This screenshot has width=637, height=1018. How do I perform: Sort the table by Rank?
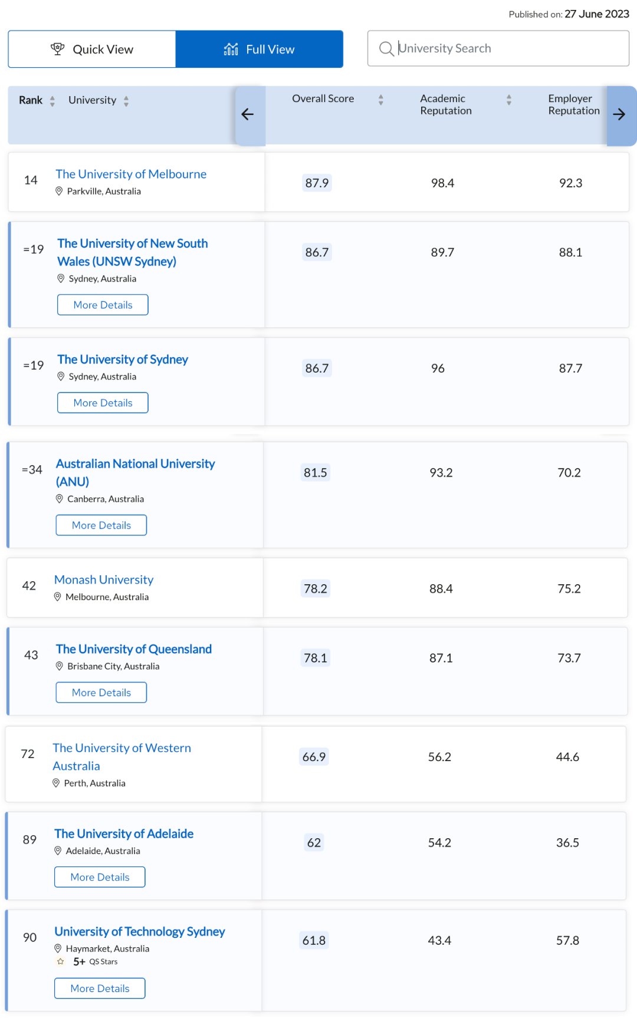(52, 101)
